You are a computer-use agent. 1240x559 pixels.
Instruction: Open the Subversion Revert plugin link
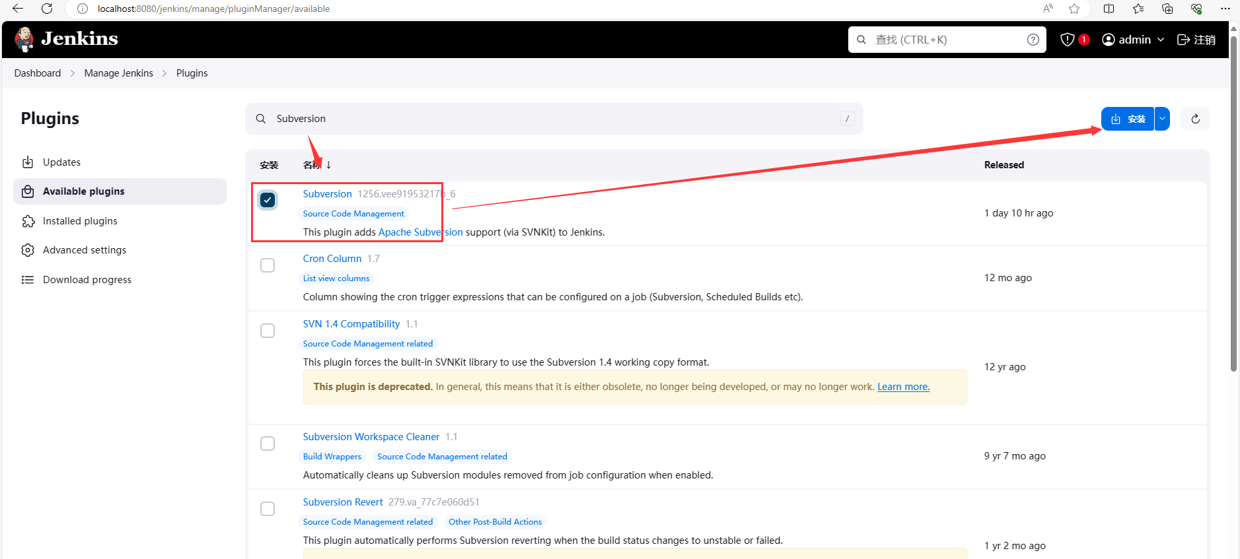(x=343, y=502)
